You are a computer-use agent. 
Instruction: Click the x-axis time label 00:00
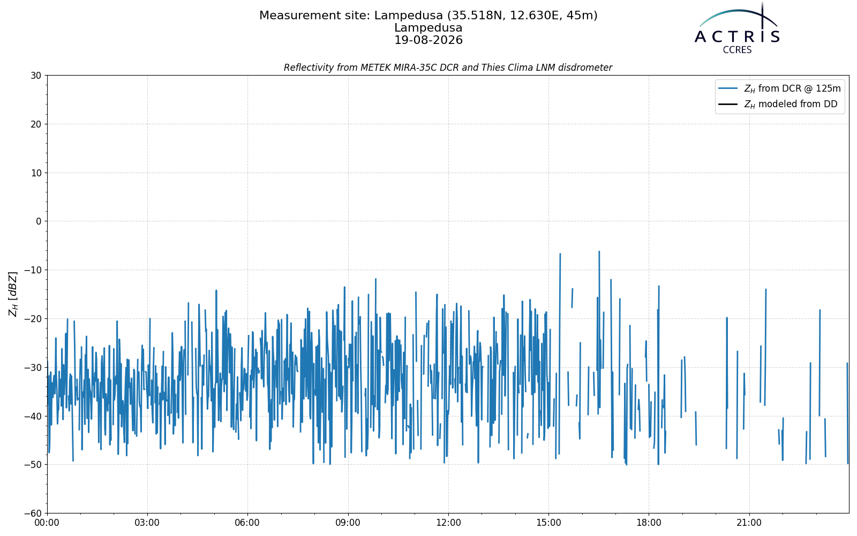[47, 523]
